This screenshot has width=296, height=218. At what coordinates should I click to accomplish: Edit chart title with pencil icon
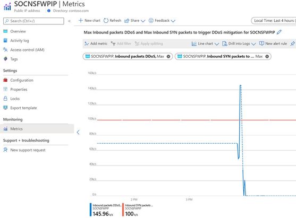pyautogui.click(x=279, y=32)
